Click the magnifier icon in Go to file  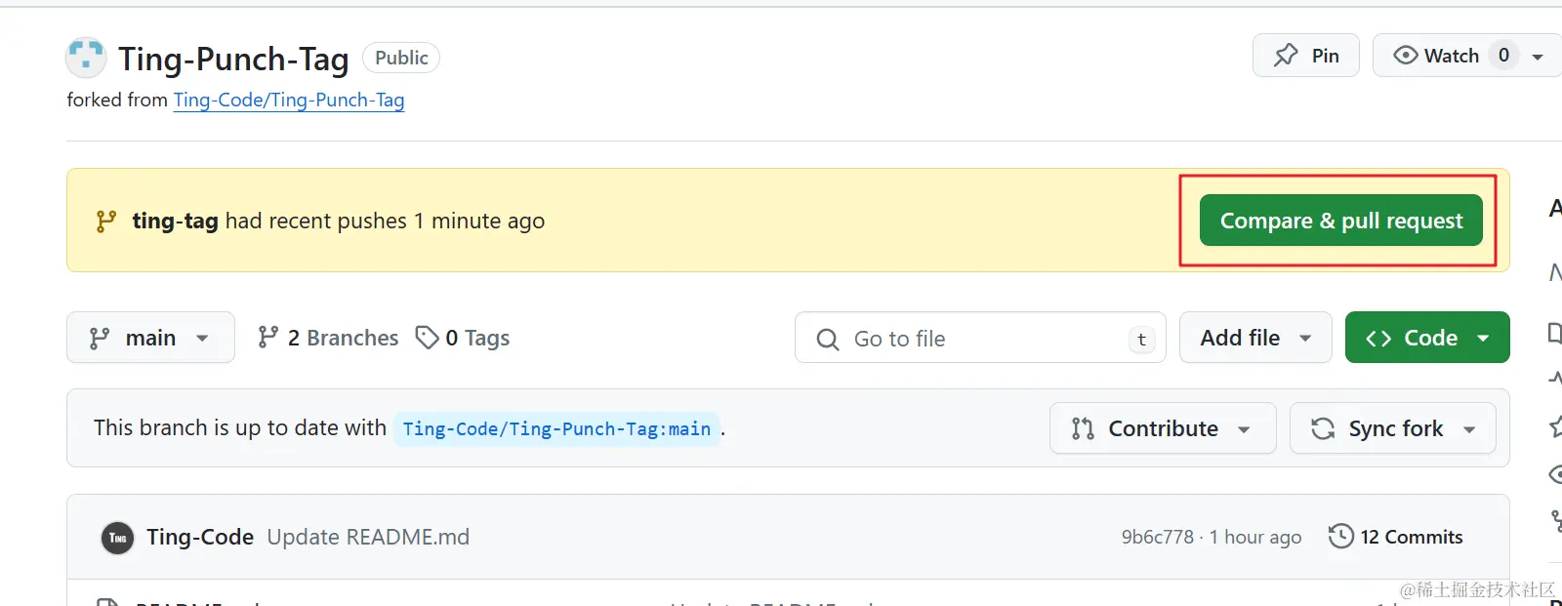pyautogui.click(x=828, y=339)
